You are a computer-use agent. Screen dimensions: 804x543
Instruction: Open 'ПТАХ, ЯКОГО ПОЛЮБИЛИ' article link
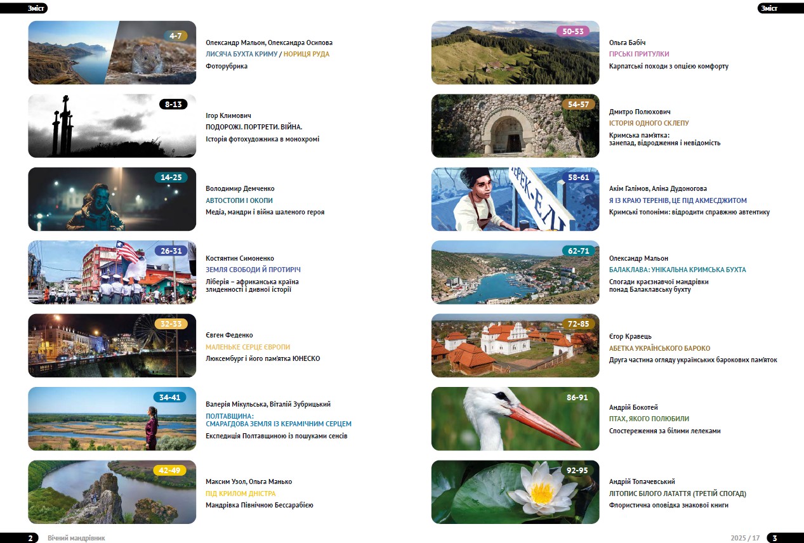[649, 419]
